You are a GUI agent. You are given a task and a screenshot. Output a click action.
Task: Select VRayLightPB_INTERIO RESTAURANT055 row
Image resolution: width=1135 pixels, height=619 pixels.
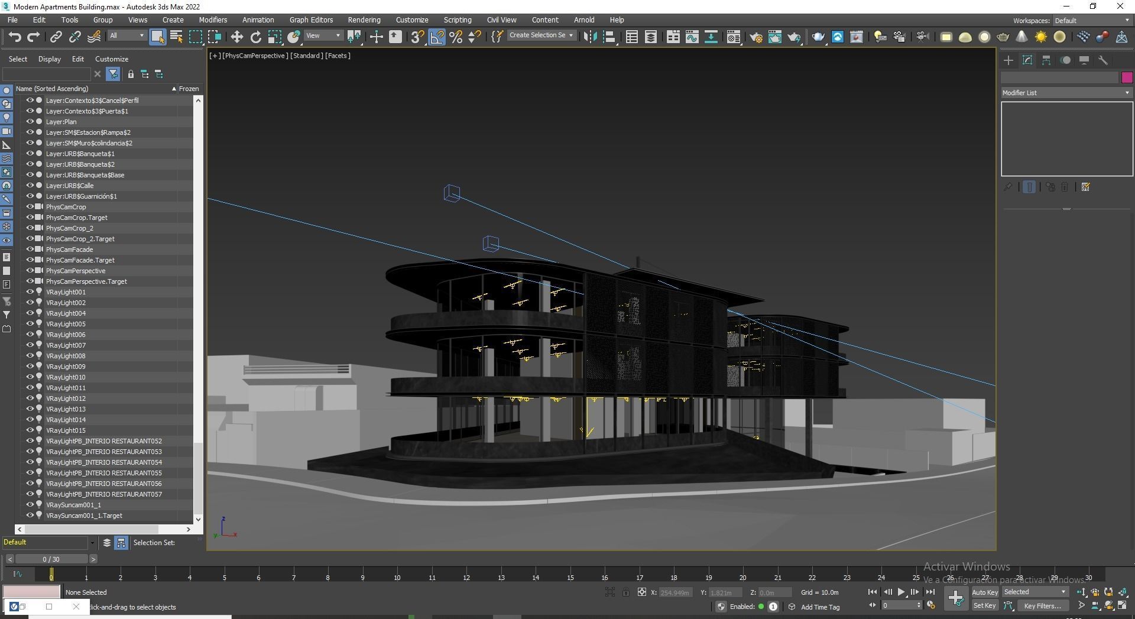[x=104, y=473]
